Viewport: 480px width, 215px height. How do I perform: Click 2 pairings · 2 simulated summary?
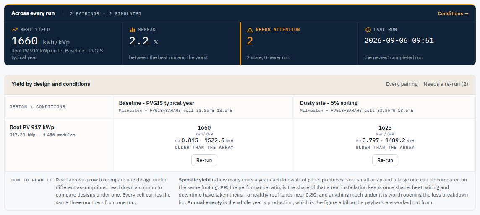pos(106,14)
